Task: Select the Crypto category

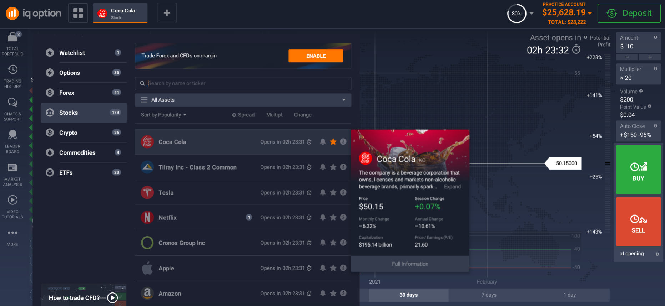Action: tap(84, 133)
